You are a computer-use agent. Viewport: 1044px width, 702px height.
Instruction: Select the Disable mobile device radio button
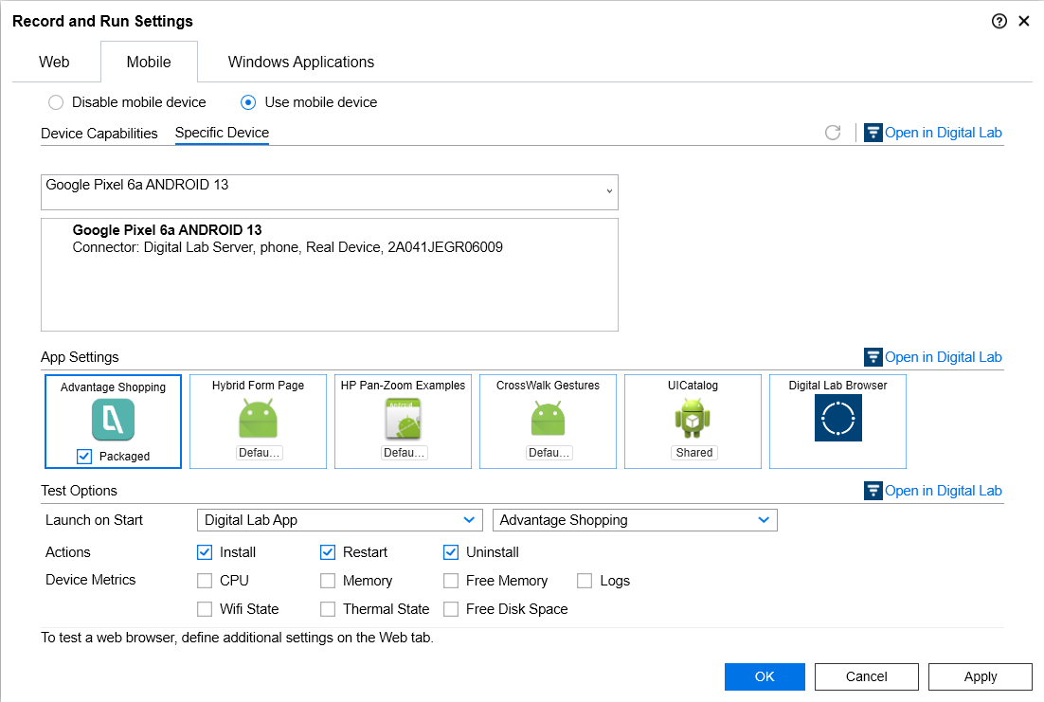56,102
